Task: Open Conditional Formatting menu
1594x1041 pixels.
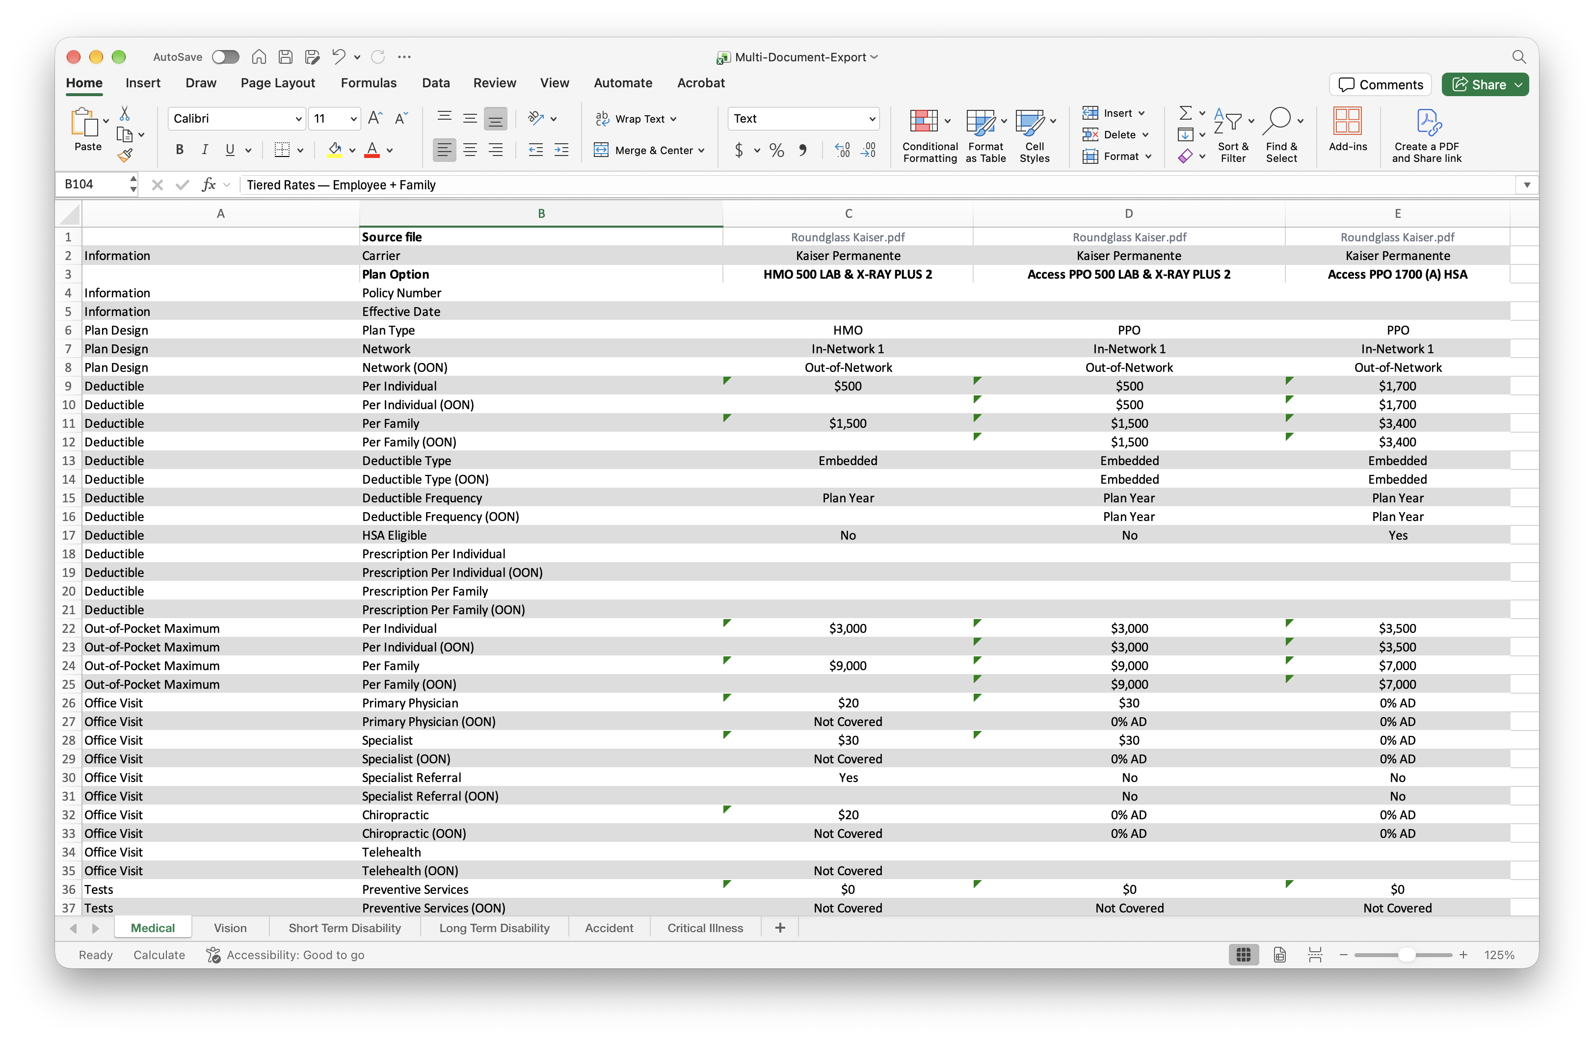Action: pyautogui.click(x=930, y=136)
